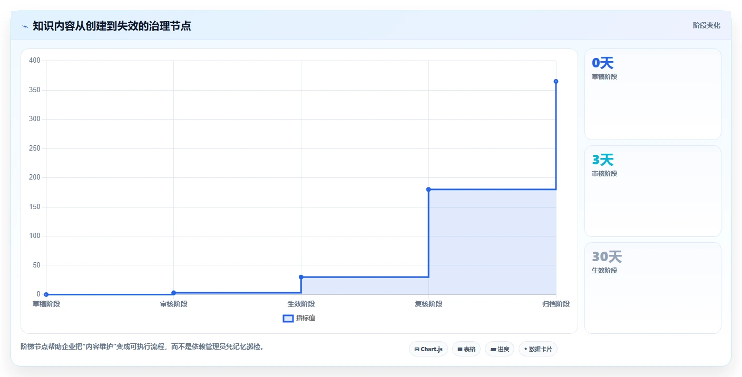Click the data point at 生效阶段

[301, 277]
